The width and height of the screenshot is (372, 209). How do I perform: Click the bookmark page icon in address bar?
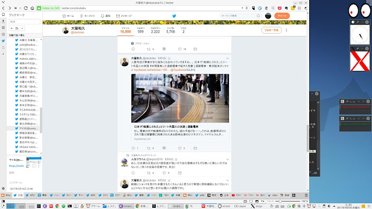246,8
